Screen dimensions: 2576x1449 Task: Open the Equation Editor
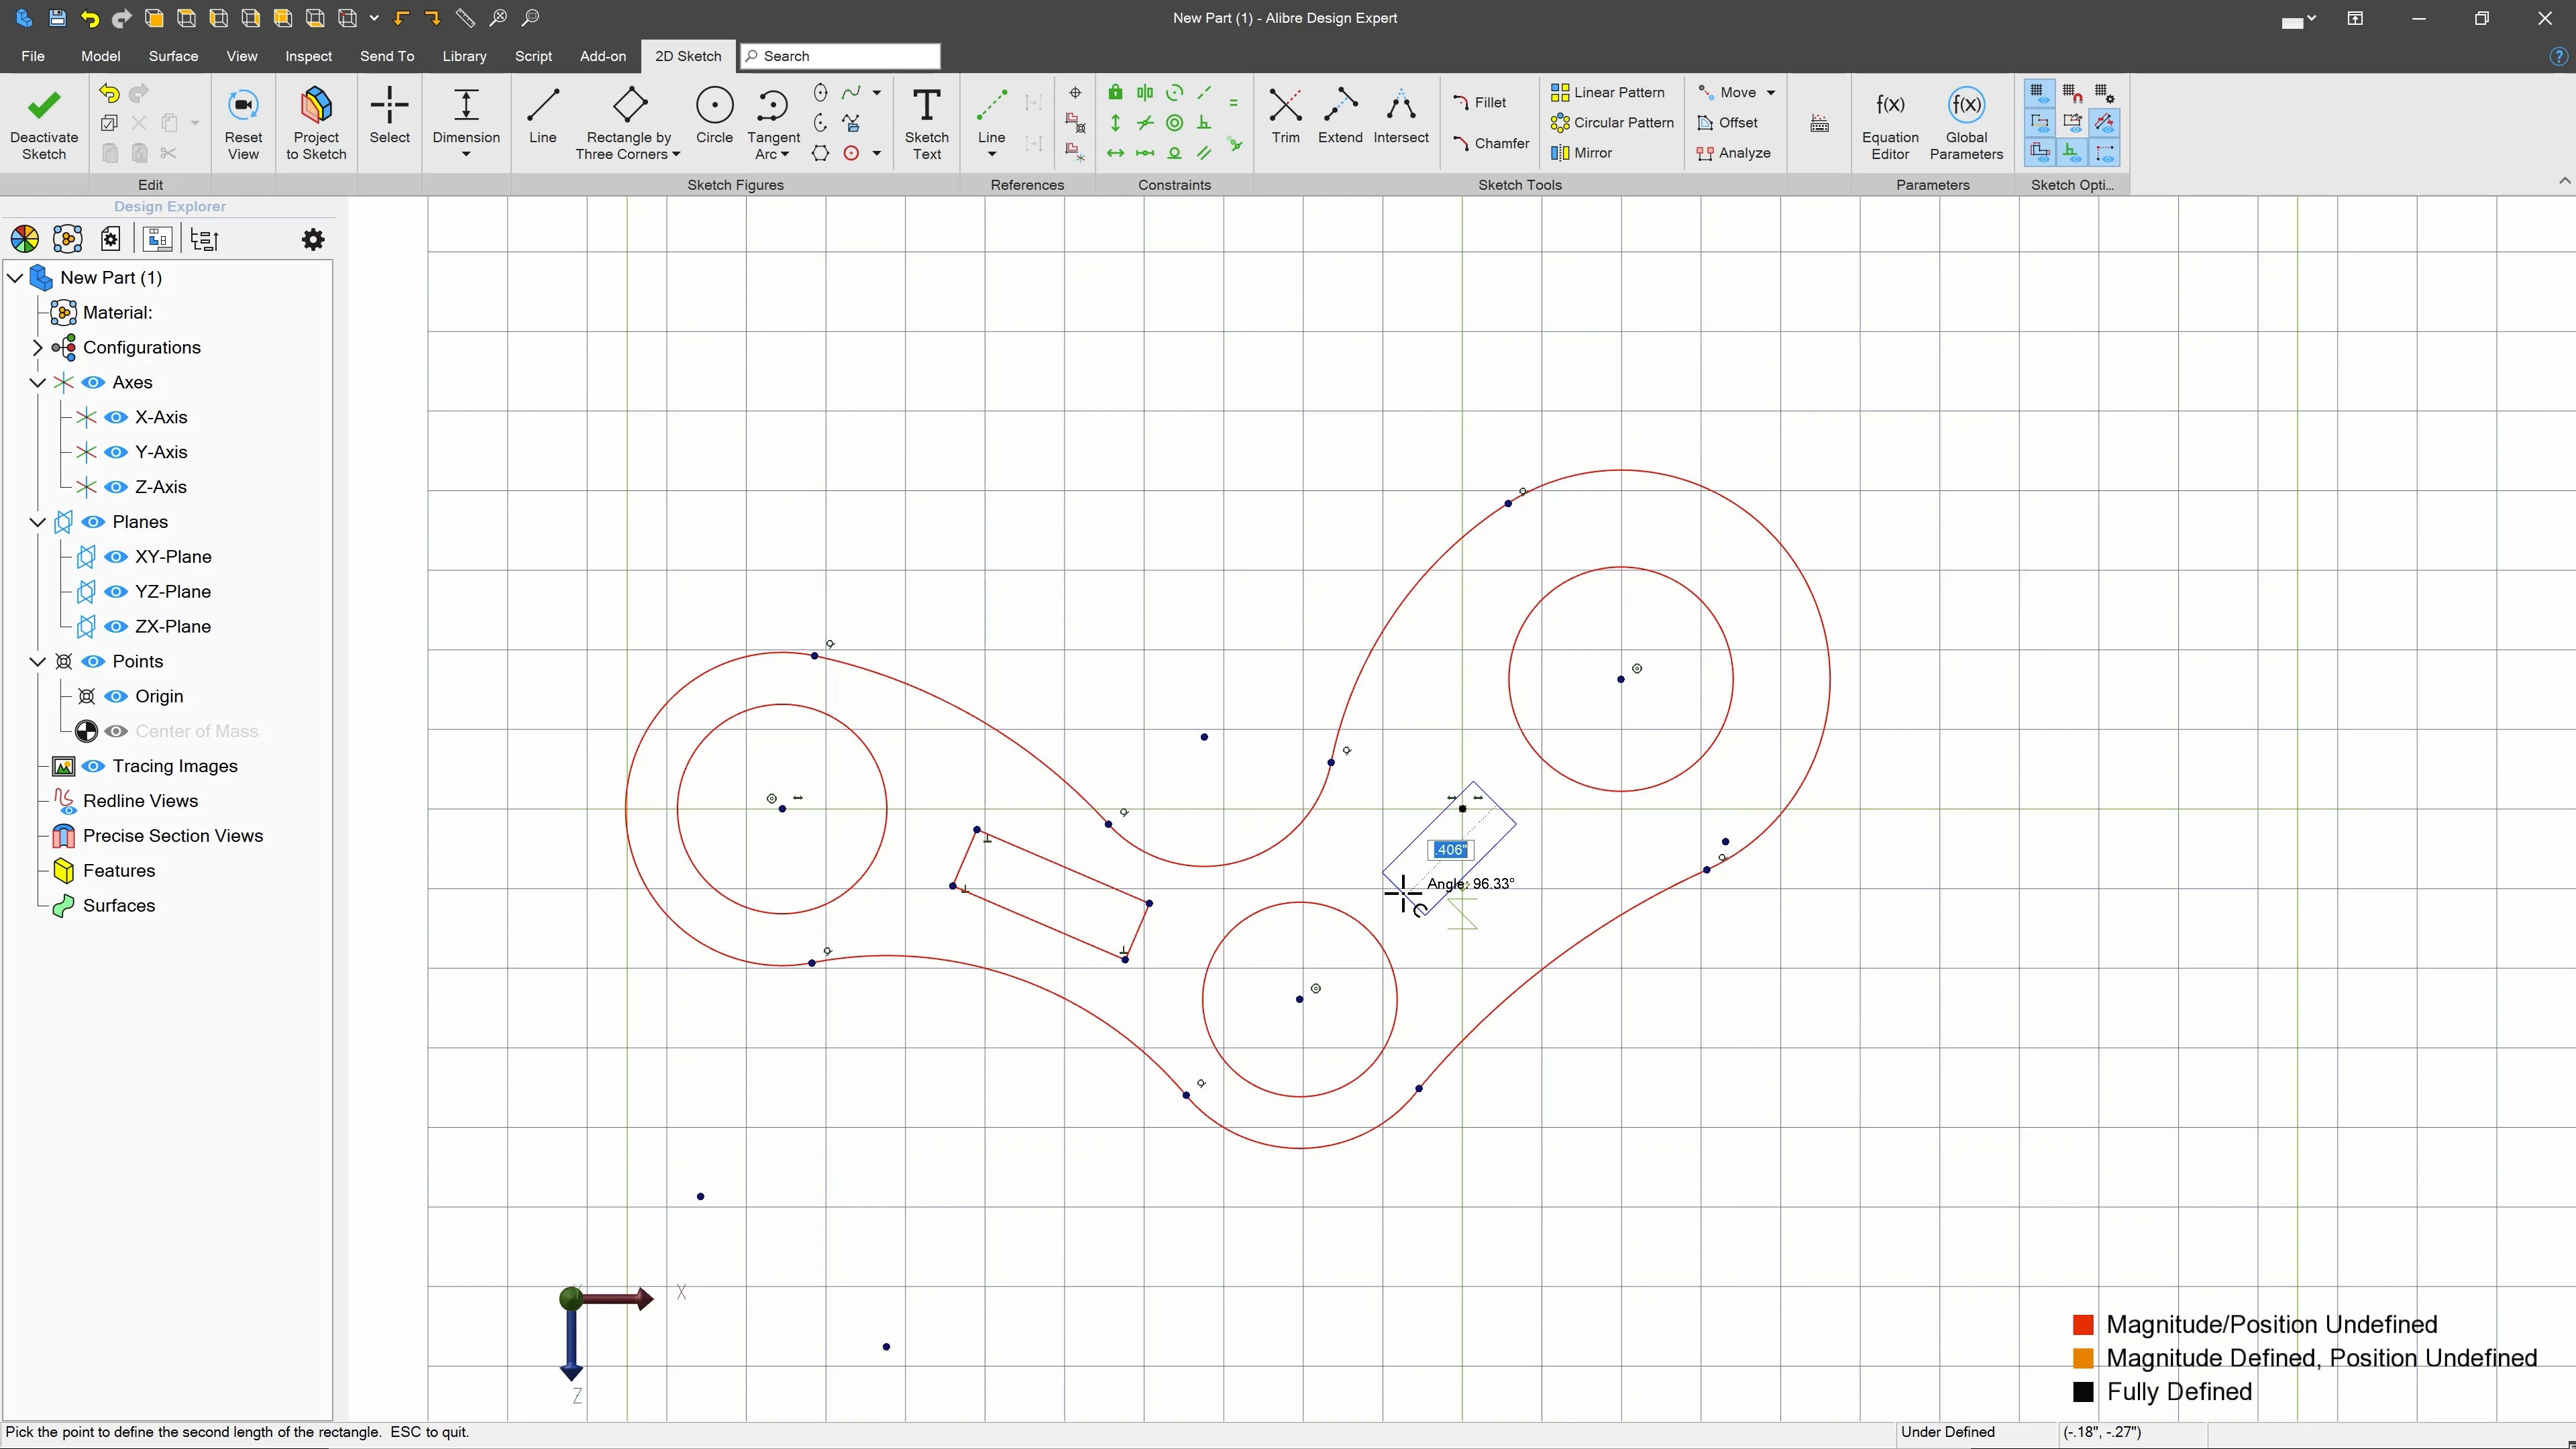click(1890, 122)
